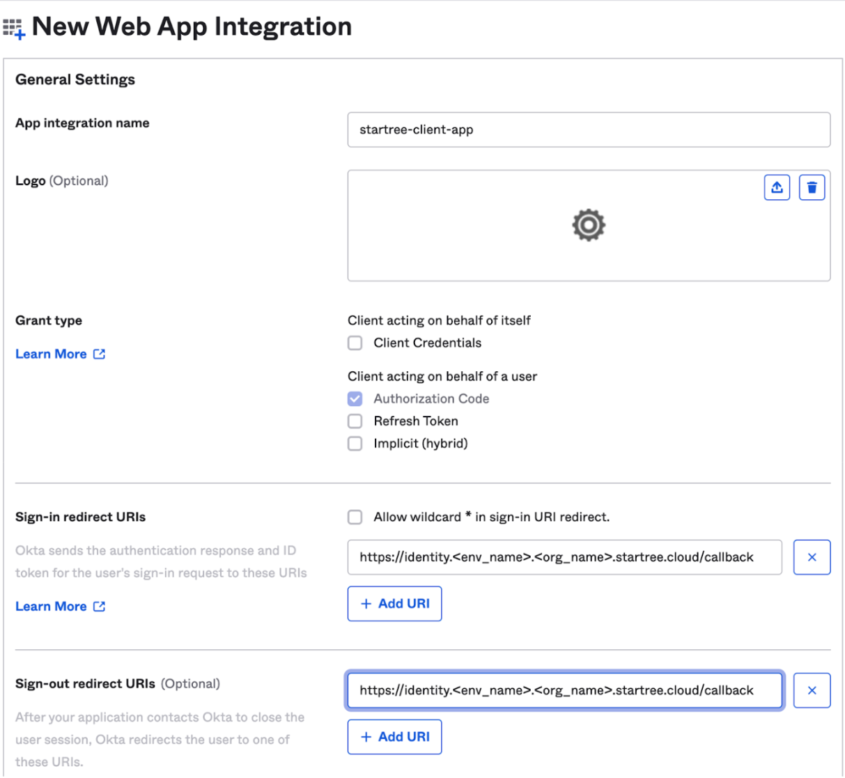Screen dimensions: 845x778
Task: Click Add URI under Sign-out redirect URIs
Action: click(394, 736)
